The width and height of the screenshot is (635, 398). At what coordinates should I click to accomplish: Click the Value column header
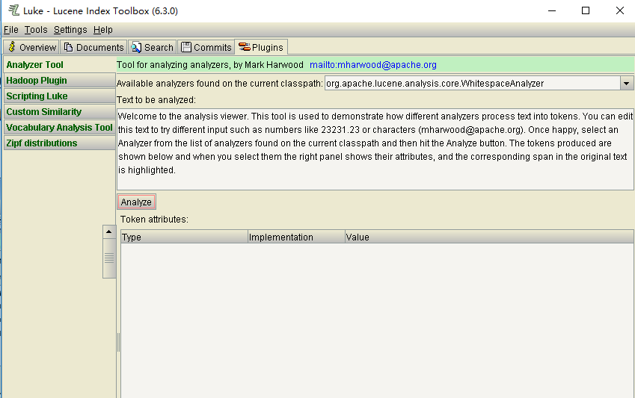489,237
